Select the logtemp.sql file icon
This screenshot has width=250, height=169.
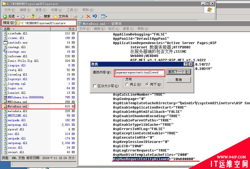(6, 84)
